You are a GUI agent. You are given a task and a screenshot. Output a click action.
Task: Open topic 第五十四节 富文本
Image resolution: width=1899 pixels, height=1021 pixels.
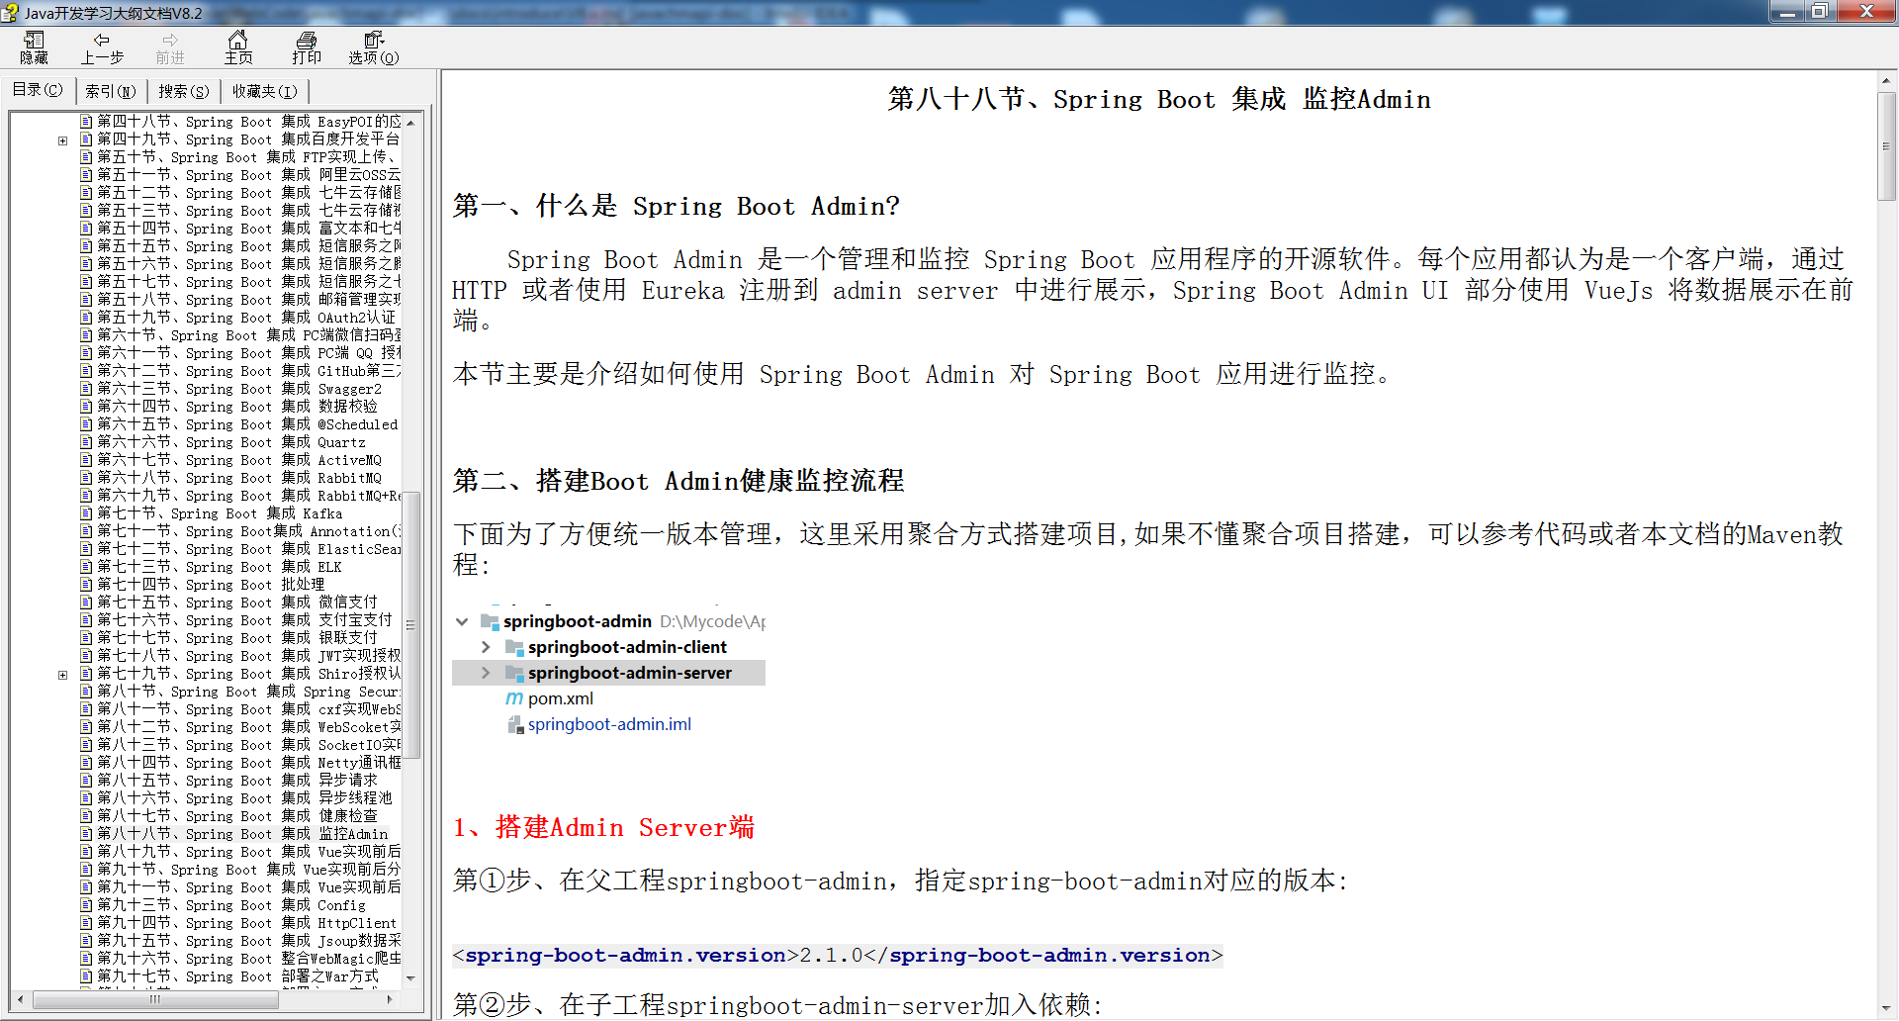pos(249,229)
